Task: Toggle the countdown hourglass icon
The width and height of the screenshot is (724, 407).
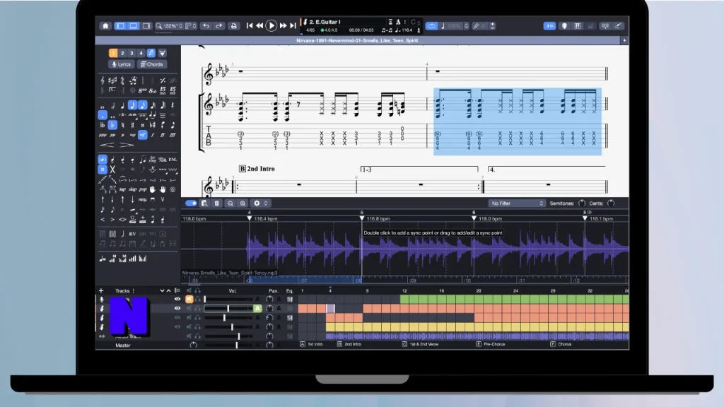Action: tap(390, 22)
